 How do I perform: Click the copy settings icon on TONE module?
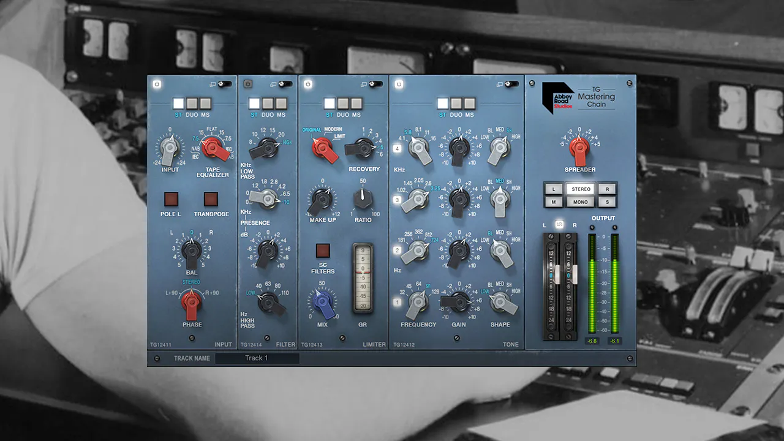coord(500,84)
